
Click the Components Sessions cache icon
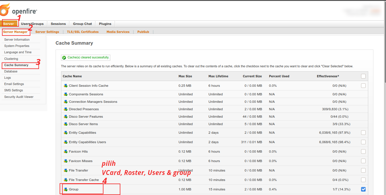[66, 94]
